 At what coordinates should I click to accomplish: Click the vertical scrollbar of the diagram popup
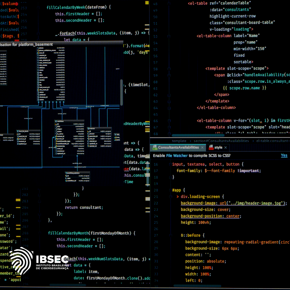click(122, 92)
